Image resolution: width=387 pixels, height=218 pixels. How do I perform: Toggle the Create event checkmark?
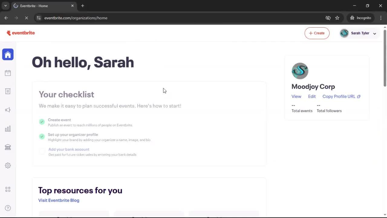[x=42, y=122]
